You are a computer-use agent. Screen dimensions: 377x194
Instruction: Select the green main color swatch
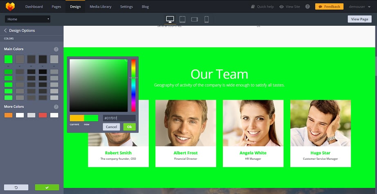(9, 59)
